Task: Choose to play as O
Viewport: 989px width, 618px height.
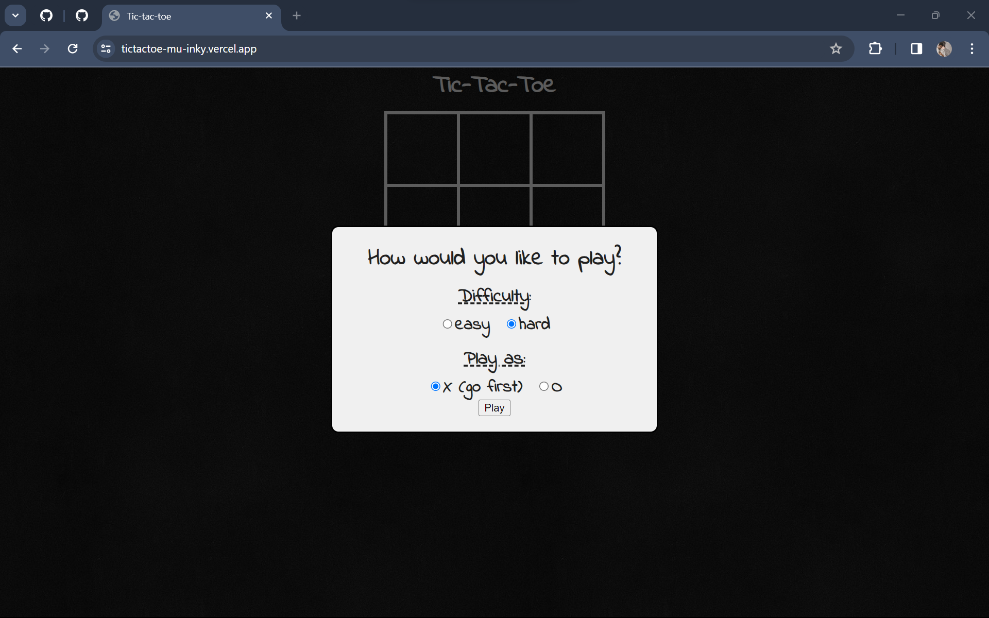Action: pos(543,386)
